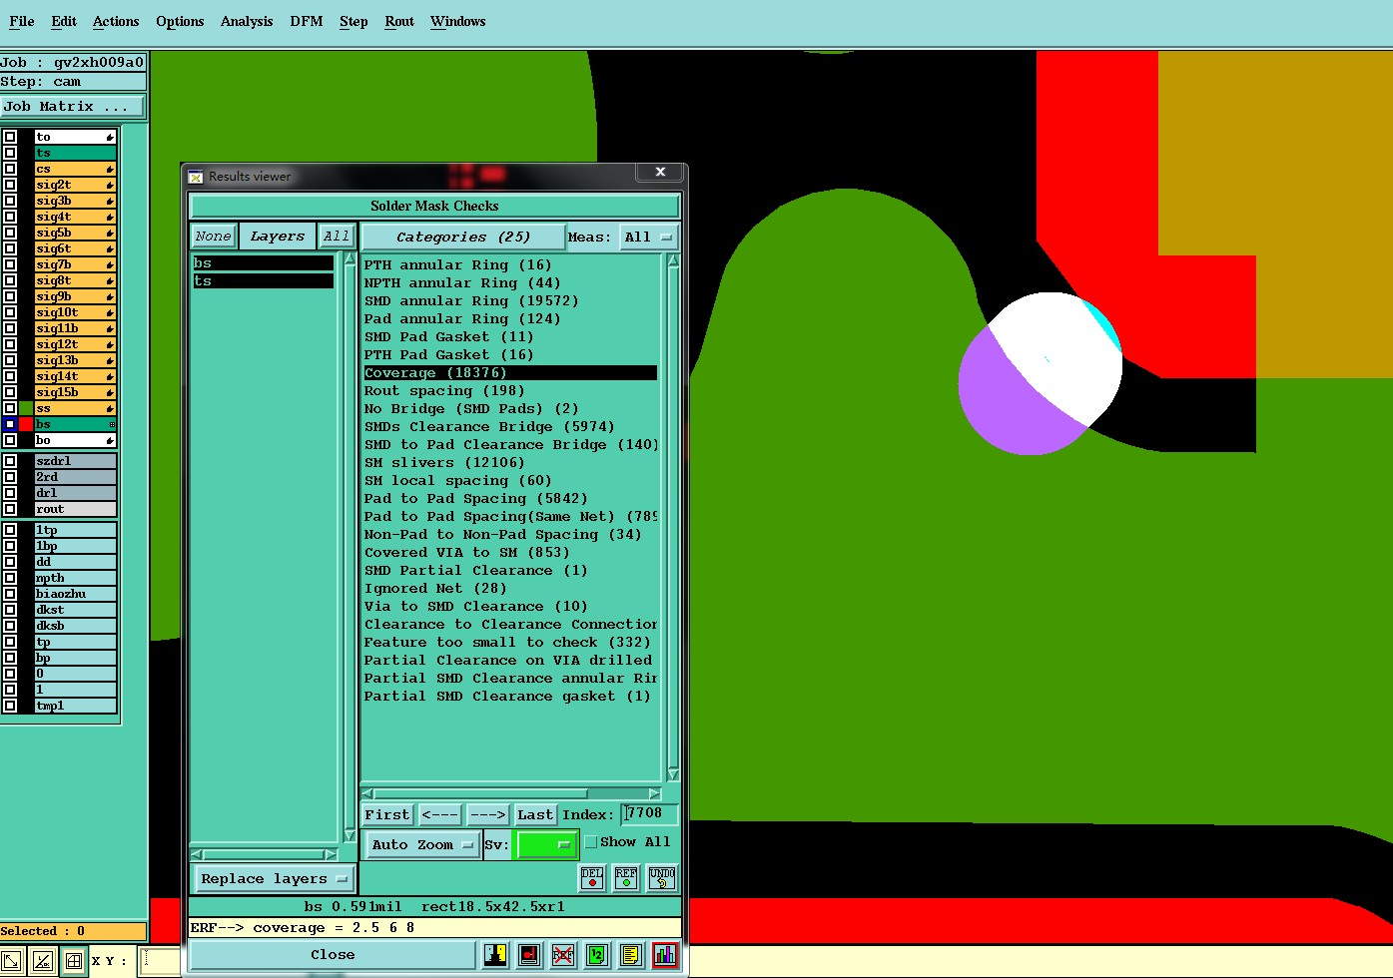Select 'ts' in Results viewer layers list
The width and height of the screenshot is (1393, 978).
(x=264, y=281)
